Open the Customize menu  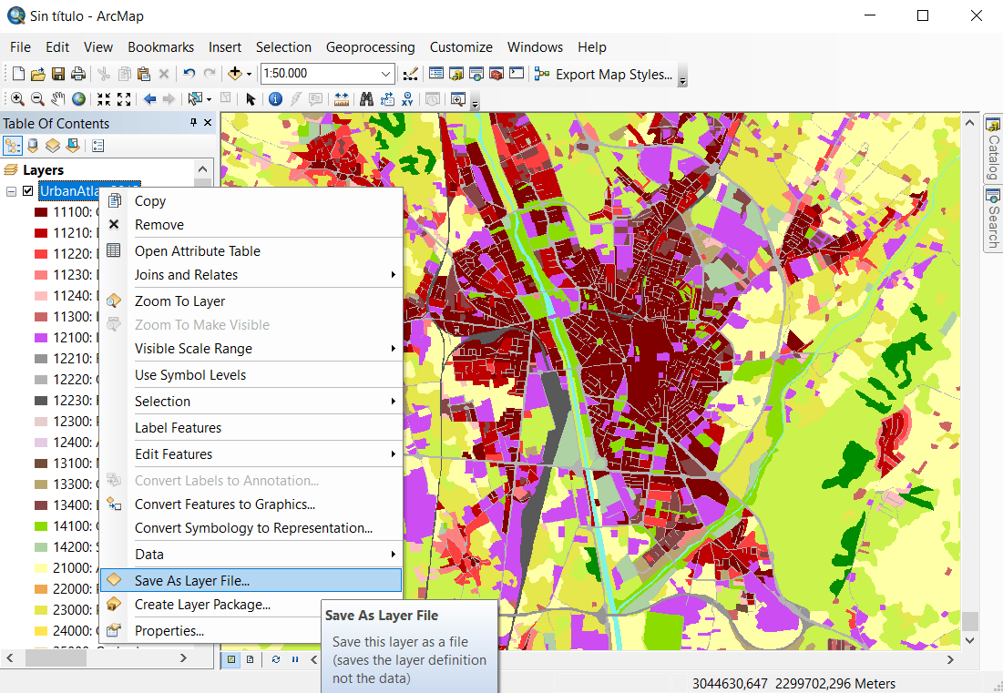click(x=461, y=47)
